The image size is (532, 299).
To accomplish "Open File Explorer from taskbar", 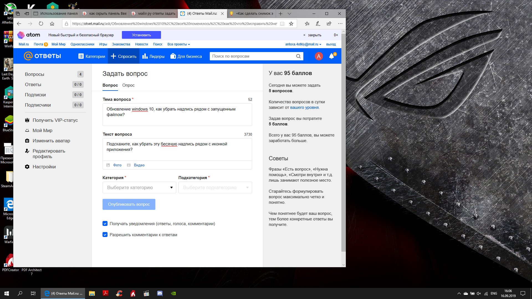I will (92, 293).
